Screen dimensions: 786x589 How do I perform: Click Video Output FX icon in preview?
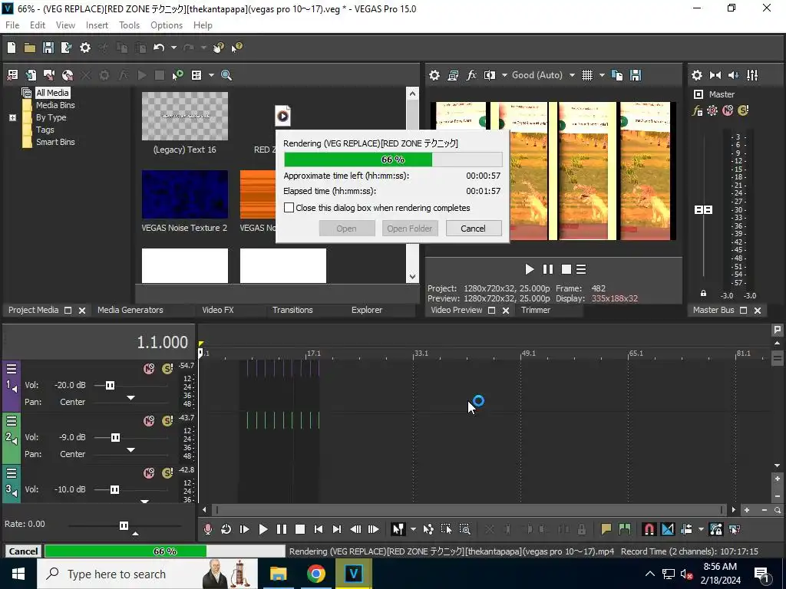(x=471, y=75)
